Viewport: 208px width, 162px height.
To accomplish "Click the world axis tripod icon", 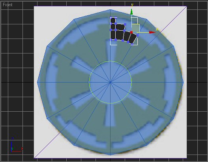I will (17, 145).
